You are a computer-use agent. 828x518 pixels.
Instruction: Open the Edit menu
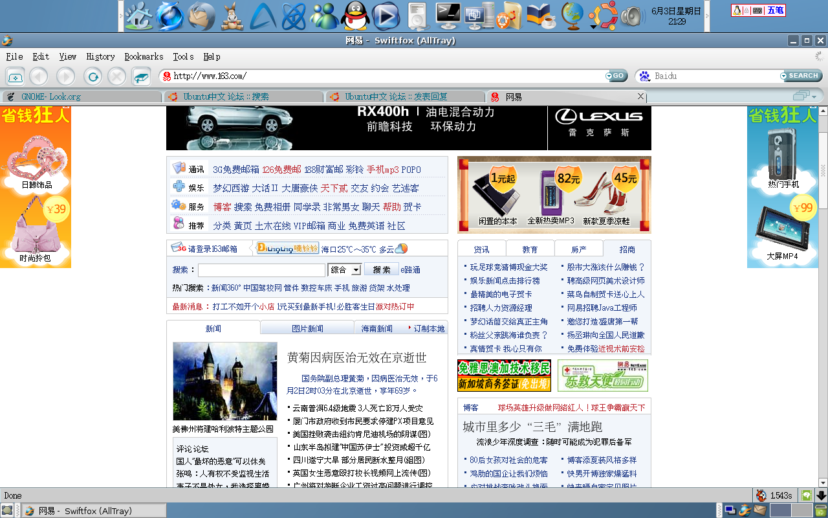click(x=41, y=57)
